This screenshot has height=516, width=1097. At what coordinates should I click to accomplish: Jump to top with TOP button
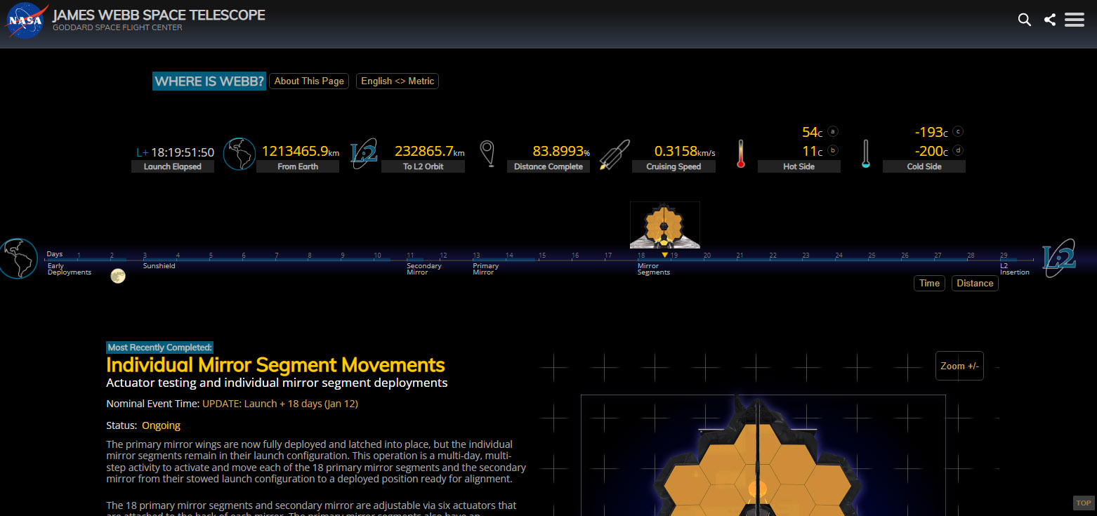tap(1084, 503)
